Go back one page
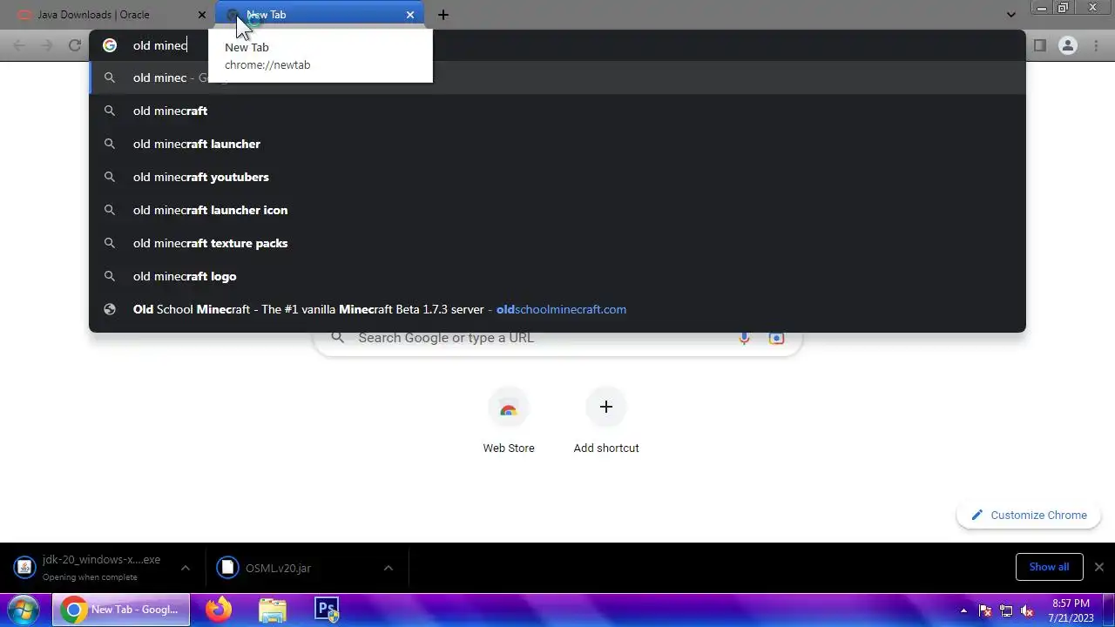 pos(19,45)
